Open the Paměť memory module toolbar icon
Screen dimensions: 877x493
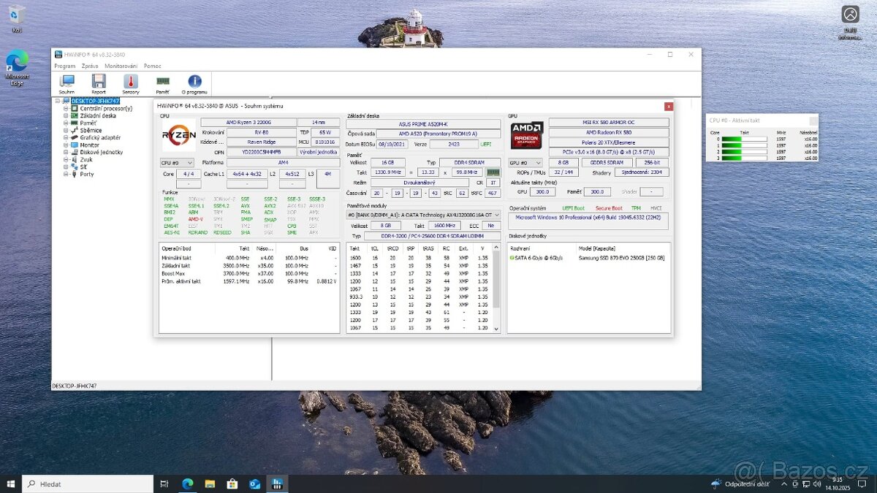coord(162,83)
